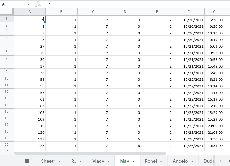This screenshot has height=166, width=230.
Task: Open May tab dropdown arrow
Action: coord(133,161)
